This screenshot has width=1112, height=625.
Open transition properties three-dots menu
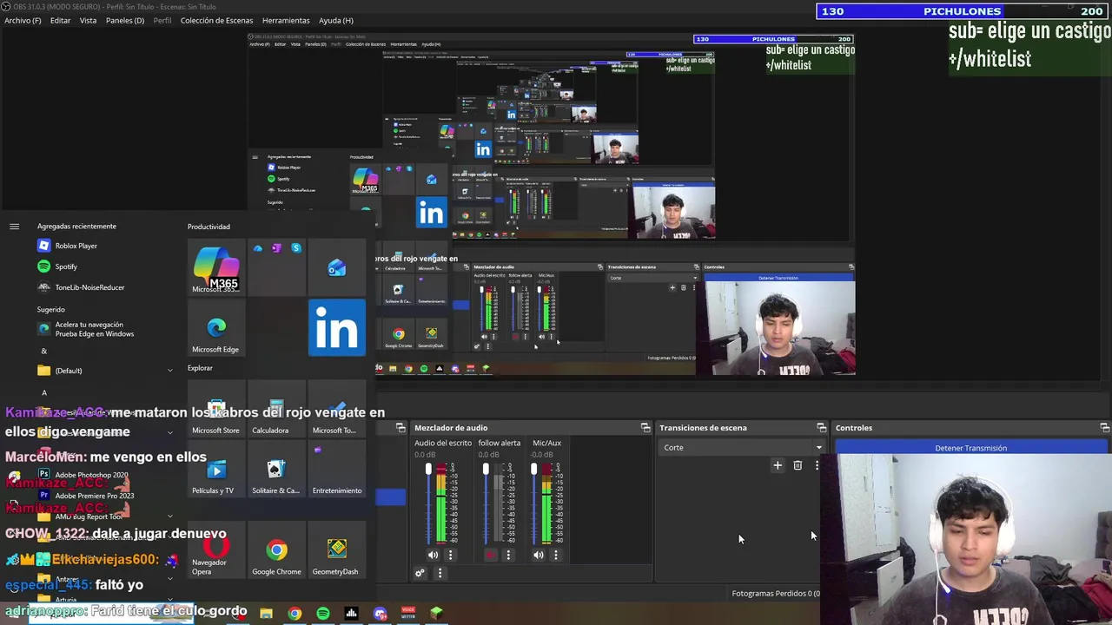coord(817,465)
